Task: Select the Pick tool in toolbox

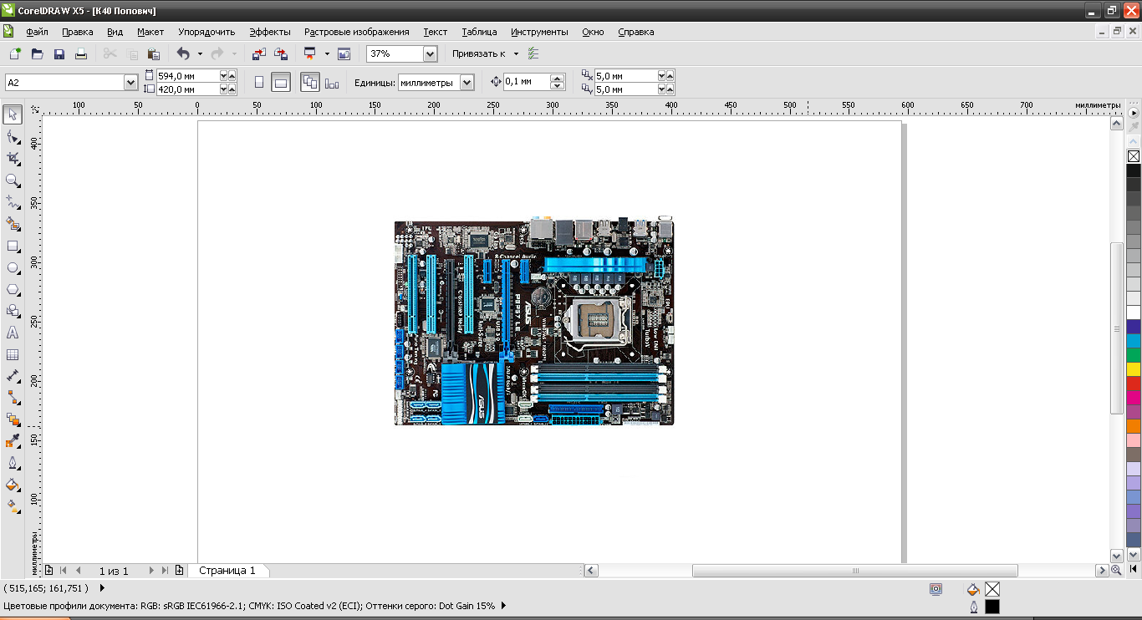Action: point(13,114)
